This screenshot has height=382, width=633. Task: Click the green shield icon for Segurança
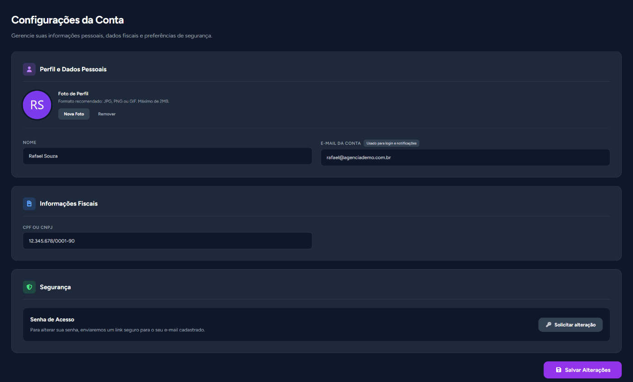tap(29, 287)
